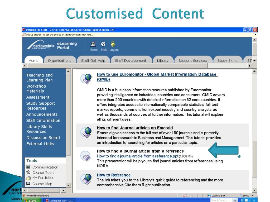Viewport: 270px width, 202px height.
Task: Click the Logout padlock icon
Action: (x=113, y=44)
